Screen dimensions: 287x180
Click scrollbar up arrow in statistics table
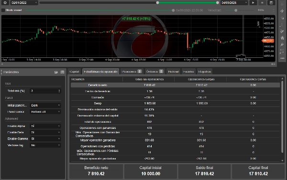tap(282, 78)
